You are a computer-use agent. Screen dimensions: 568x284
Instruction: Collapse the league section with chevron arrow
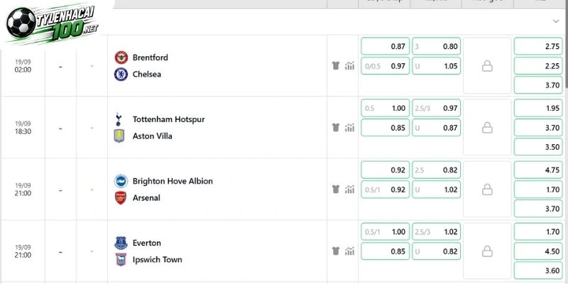click(556, 21)
